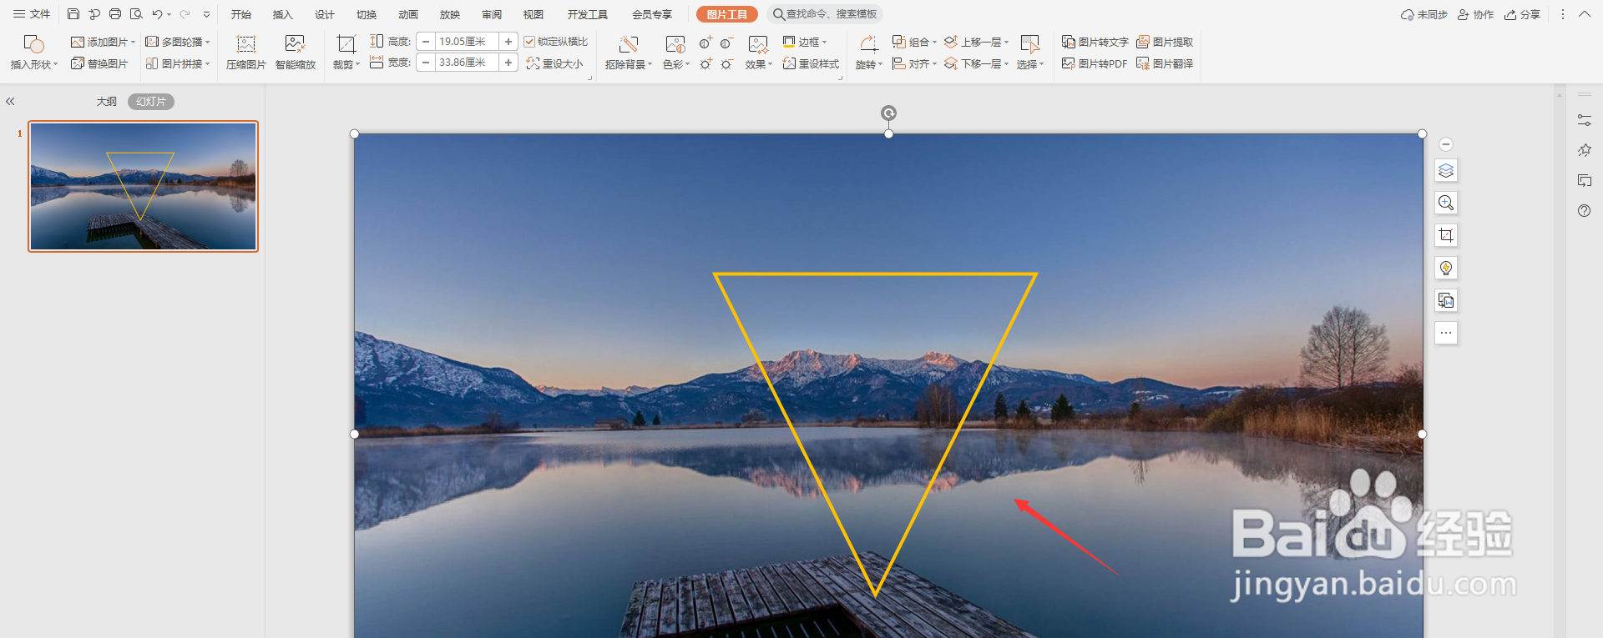Viewport: 1603px width, 638px height.
Task: Click the lightbulb idea icon beside picture
Action: (x=1446, y=268)
